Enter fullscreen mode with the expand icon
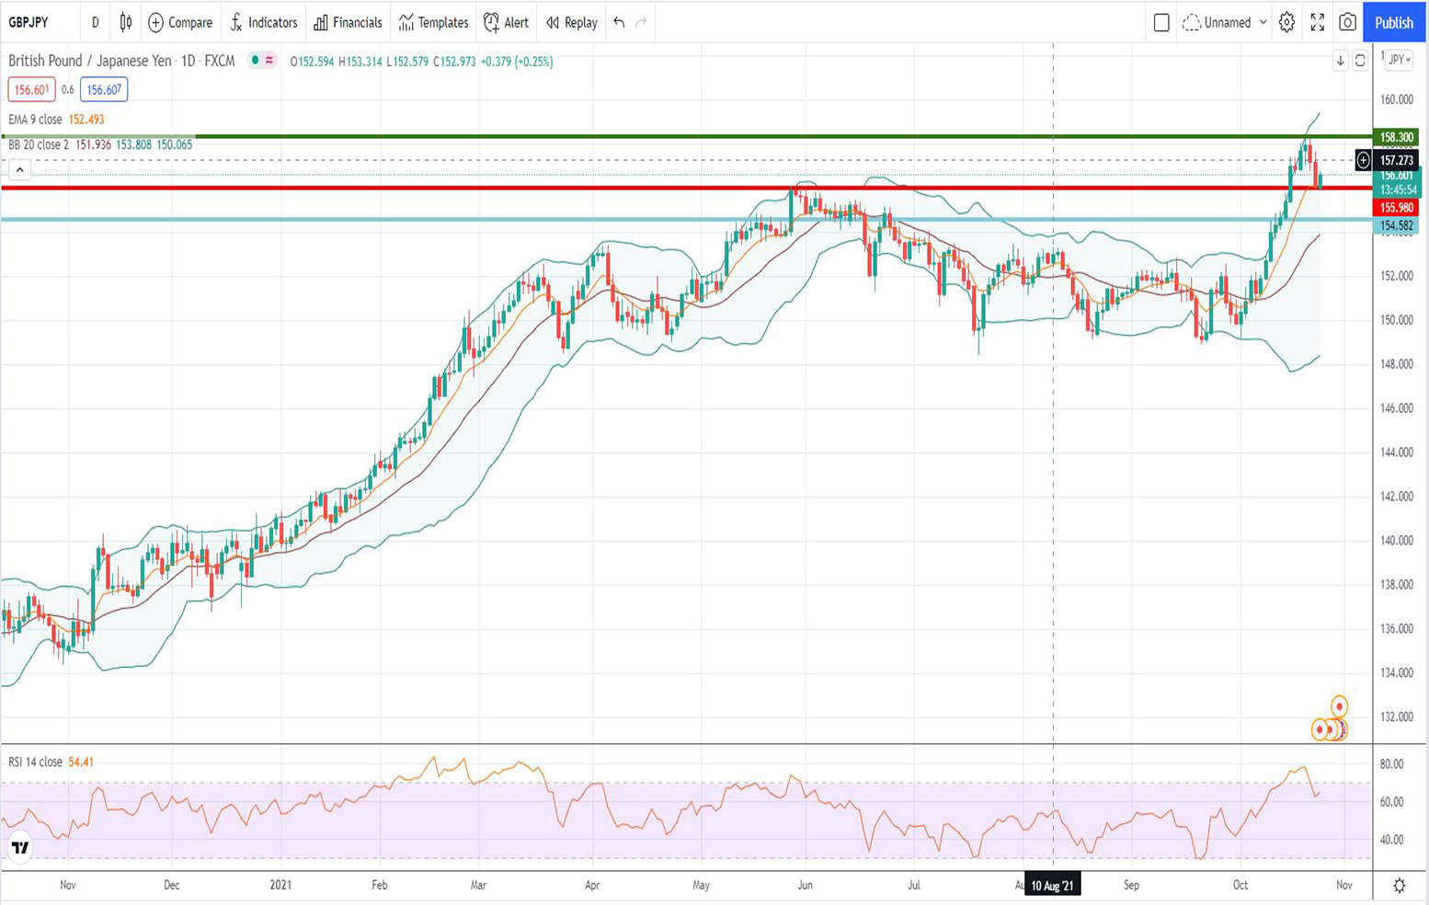This screenshot has width=1429, height=905. [1317, 22]
